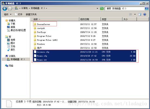The height and width of the screenshot is (109, 150).
Task: Open the address bar history dropdown
Action: click(97, 8)
